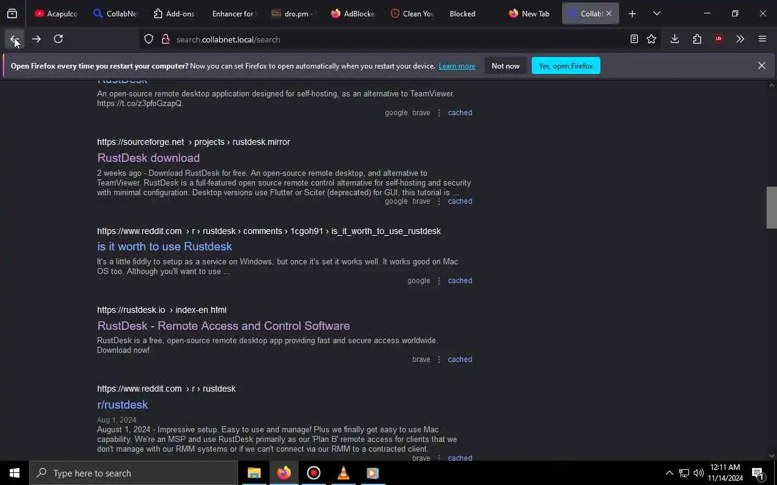Expand more options for TeamViewer alternative result
The image size is (777, 485).
[439, 113]
